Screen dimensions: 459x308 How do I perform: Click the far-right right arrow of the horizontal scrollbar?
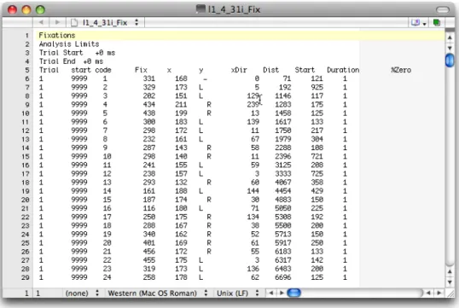[439, 293]
